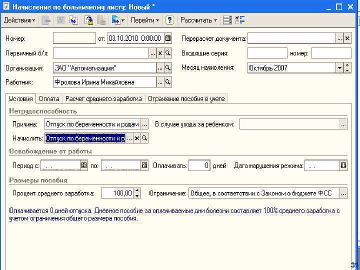Expand the Месяц начисления dropdown
360x270 pixels.
pos(339,68)
